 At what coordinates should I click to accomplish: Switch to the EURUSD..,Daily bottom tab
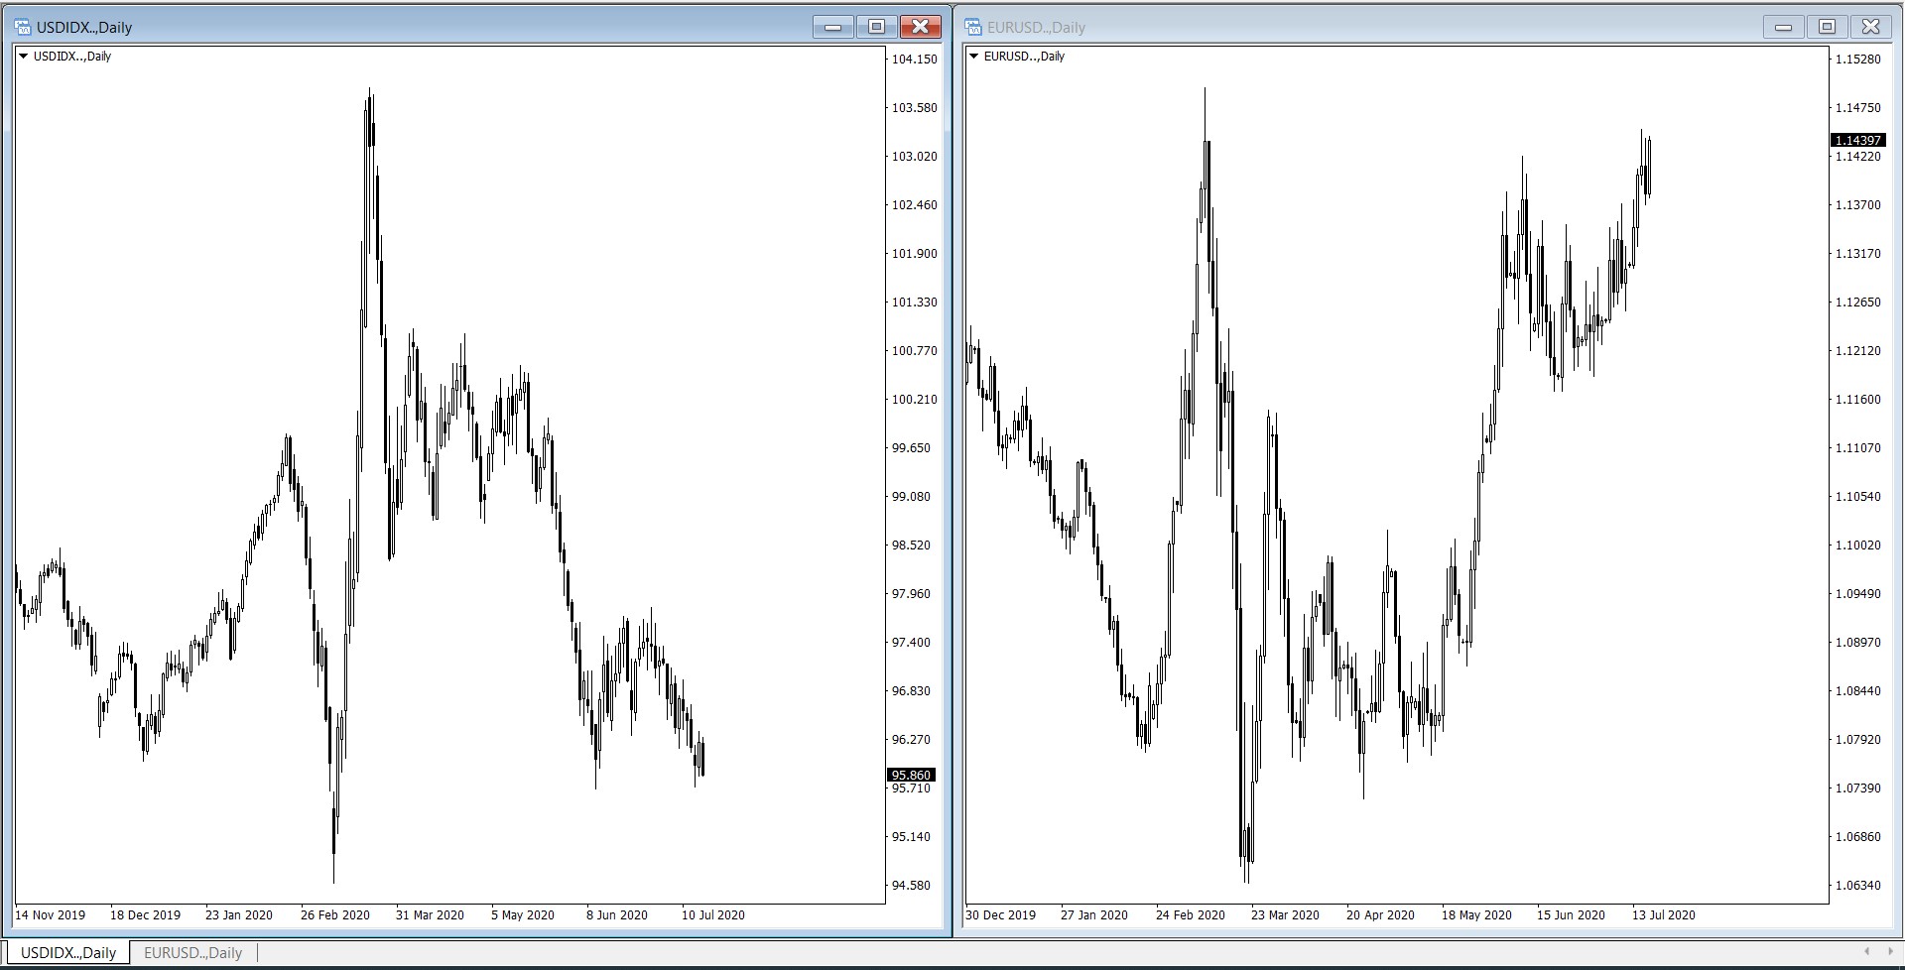point(192,952)
